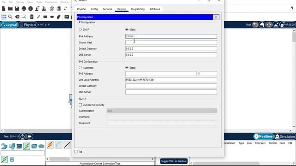Select the structured cabling grid subcategory
The width and height of the screenshot is (296, 166).
(12, 160)
